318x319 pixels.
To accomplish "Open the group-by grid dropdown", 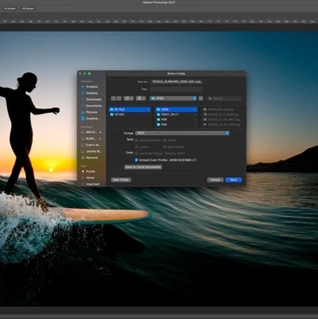I will (x=141, y=99).
